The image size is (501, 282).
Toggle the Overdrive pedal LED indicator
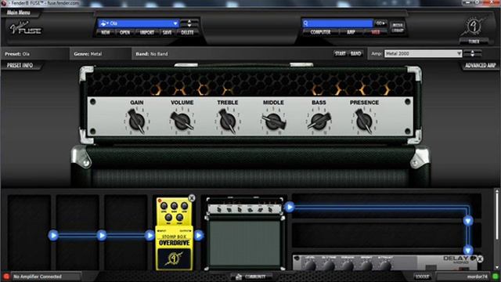160,201
